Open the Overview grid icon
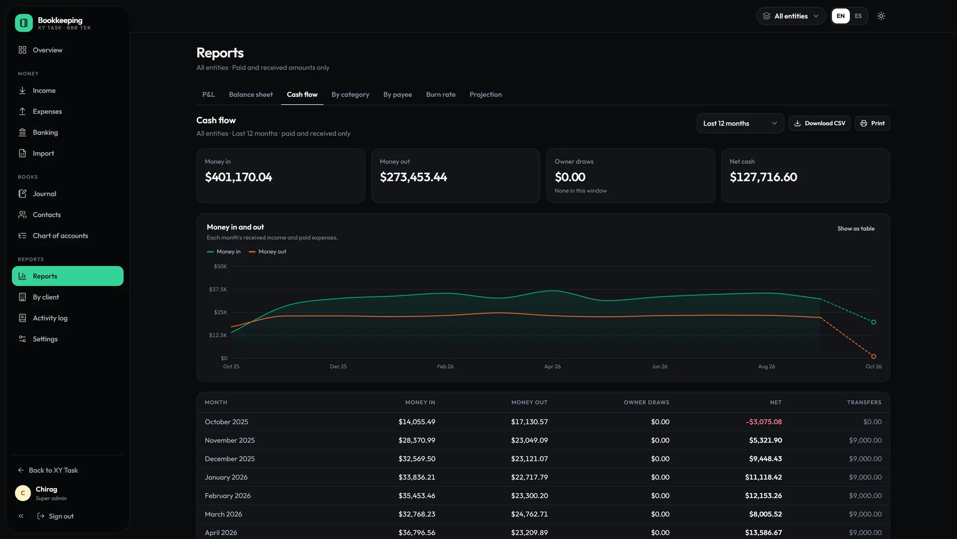957x539 pixels. coord(22,50)
